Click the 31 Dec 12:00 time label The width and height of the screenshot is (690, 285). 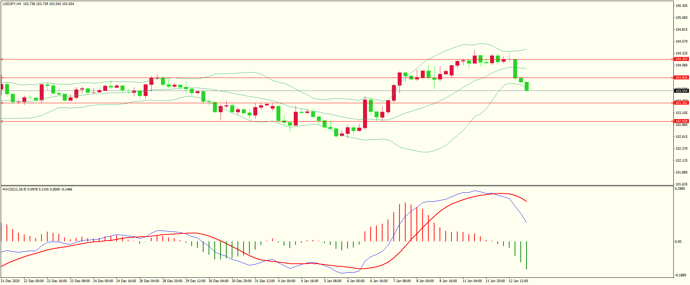[x=265, y=281]
